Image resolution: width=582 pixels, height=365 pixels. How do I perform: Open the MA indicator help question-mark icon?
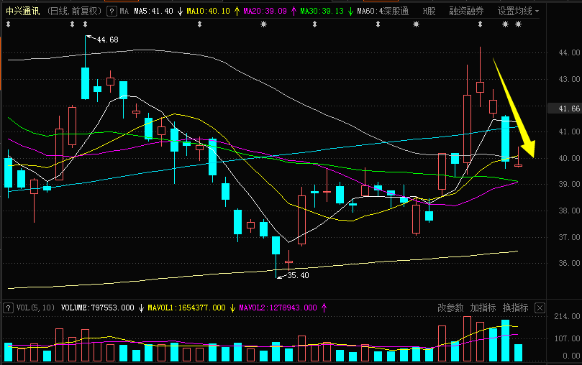tap(112, 11)
